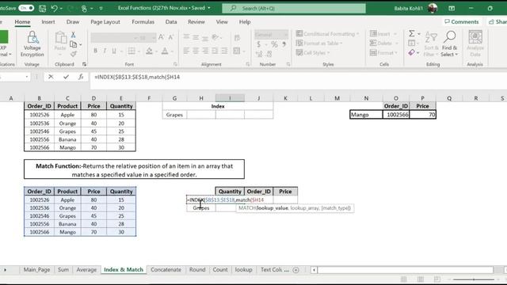Click cell containing Mango in column N
The image size is (507, 285).
tap(366, 114)
